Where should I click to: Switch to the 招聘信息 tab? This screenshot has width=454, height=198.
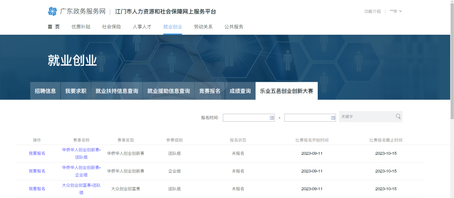pos(45,91)
